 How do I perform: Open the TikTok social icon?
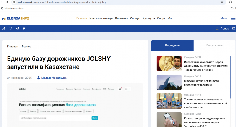(4, 29)
